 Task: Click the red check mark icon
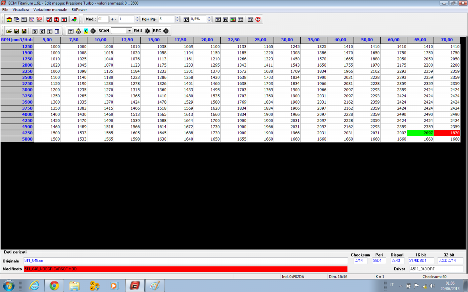[x=49, y=19]
